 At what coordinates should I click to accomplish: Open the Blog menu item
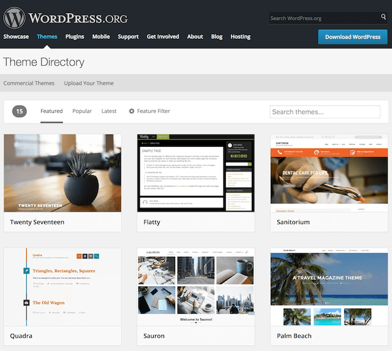(217, 37)
